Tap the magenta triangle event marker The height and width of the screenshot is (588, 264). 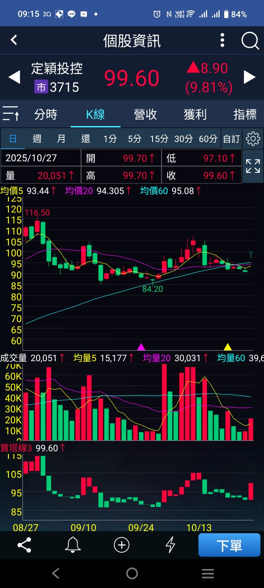click(x=141, y=347)
